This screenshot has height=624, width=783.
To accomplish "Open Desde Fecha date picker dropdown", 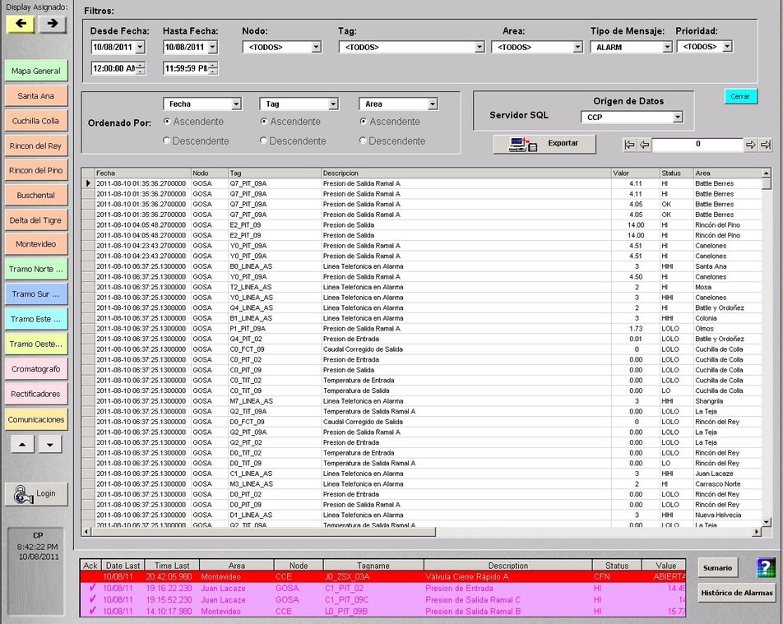I will pyautogui.click(x=140, y=47).
